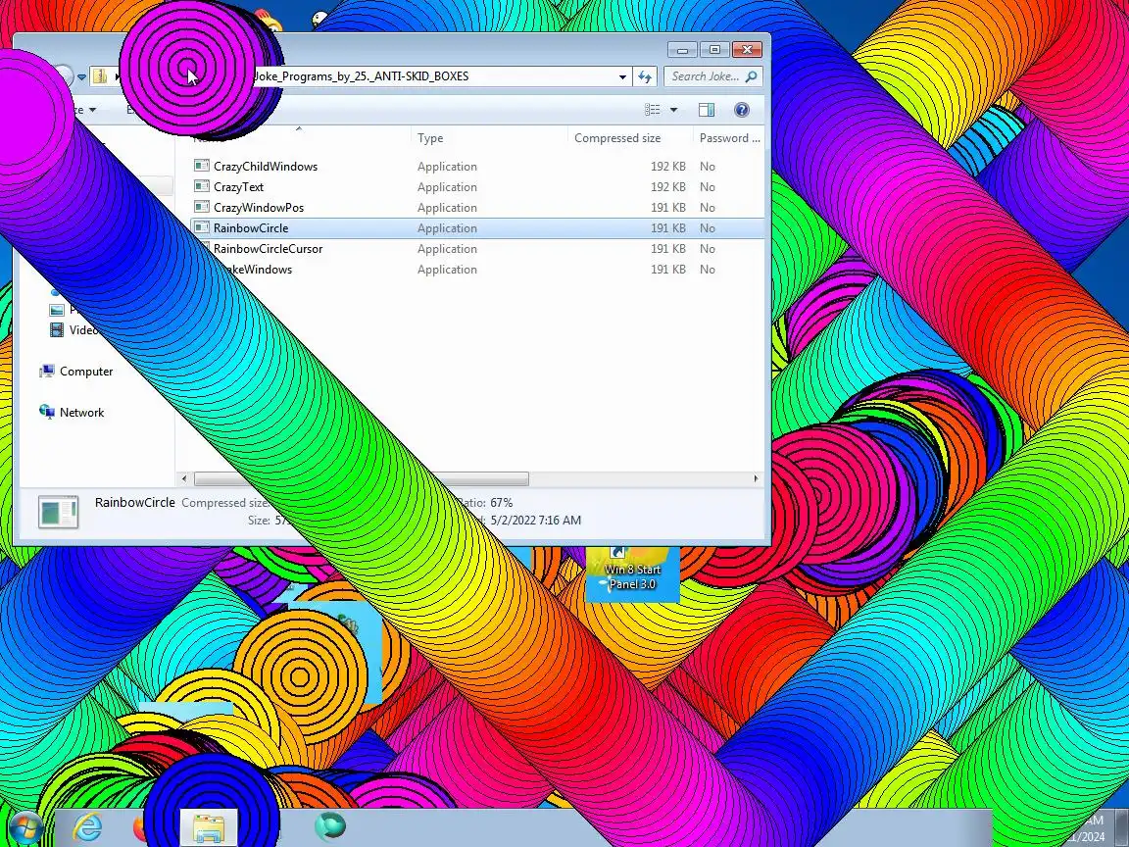Image resolution: width=1129 pixels, height=847 pixels.
Task: Open the Windows Start orb
Action: pyautogui.click(x=25, y=828)
